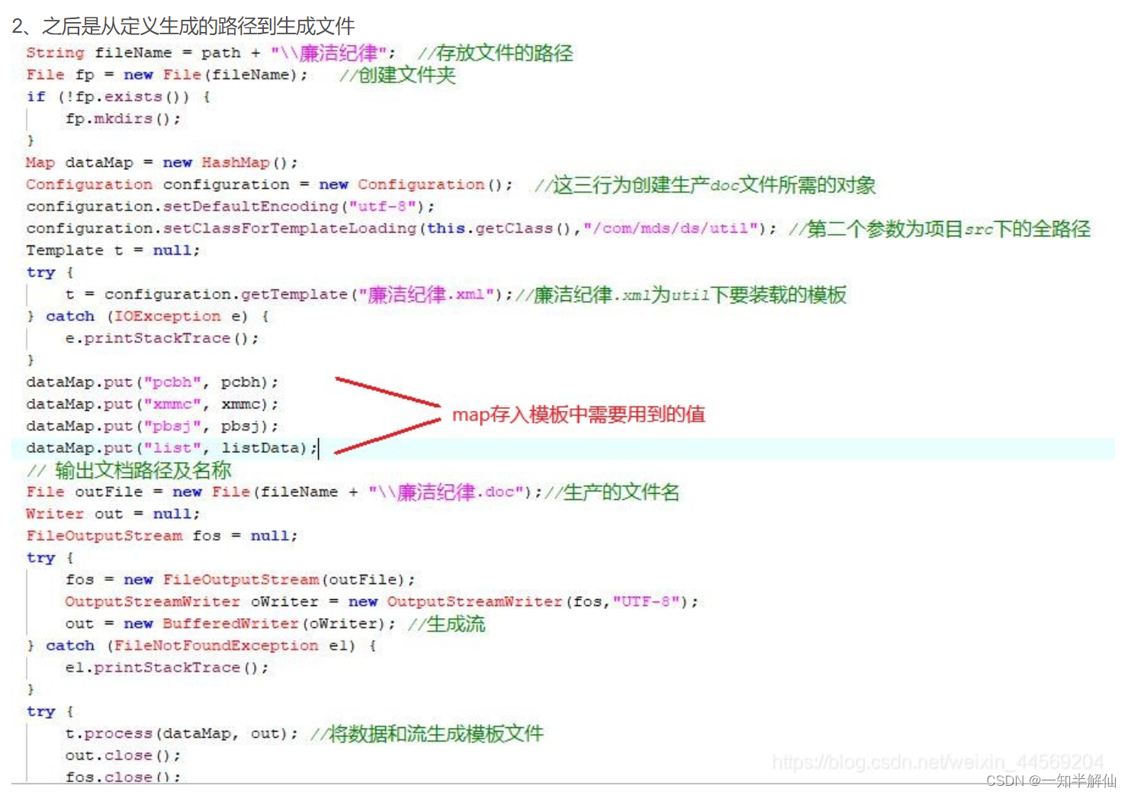Click the comment '//创建文件夹'
Screen dimensions: 1128x795
tap(397, 75)
